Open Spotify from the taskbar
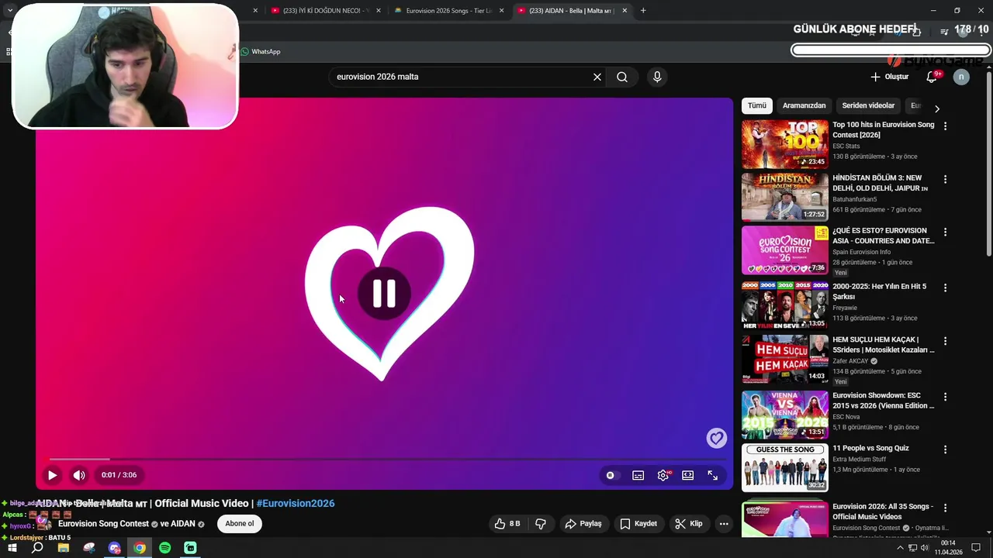Viewport: 993px width, 558px height. pyautogui.click(x=164, y=548)
